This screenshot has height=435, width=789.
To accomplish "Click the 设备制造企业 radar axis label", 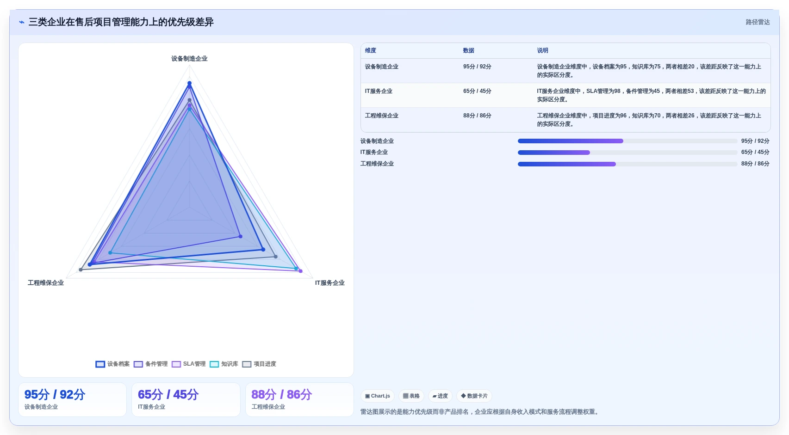I will point(189,59).
